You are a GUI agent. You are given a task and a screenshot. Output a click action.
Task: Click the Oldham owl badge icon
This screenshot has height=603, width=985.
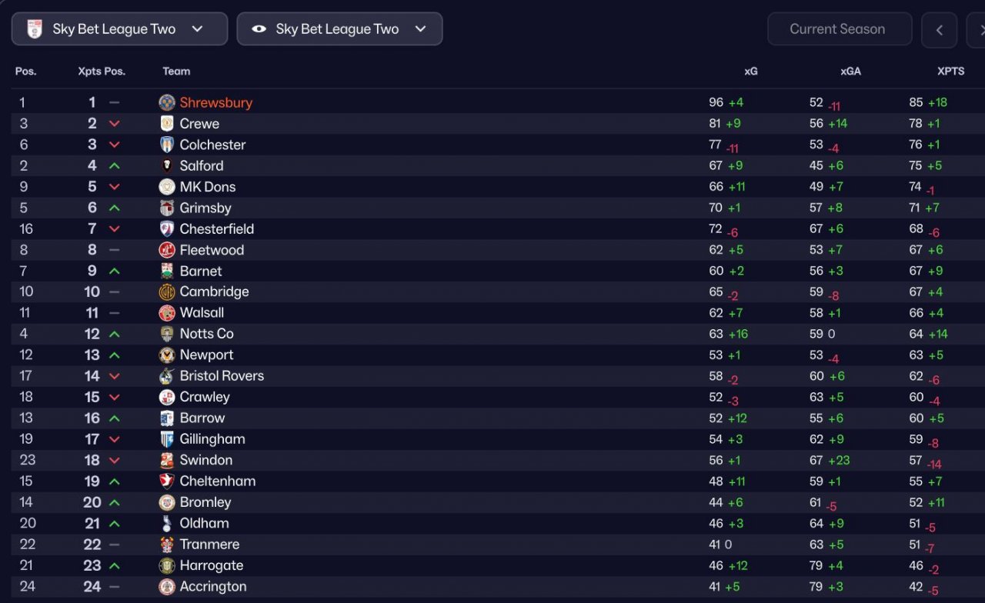pyautogui.click(x=167, y=523)
